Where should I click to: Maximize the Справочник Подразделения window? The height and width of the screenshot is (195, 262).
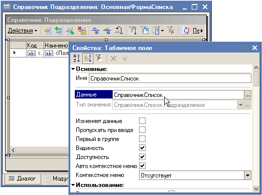[x=194, y=7]
